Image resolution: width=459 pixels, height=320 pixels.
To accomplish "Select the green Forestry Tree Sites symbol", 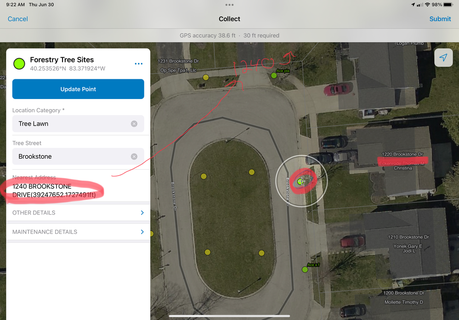I will pyautogui.click(x=19, y=64).
